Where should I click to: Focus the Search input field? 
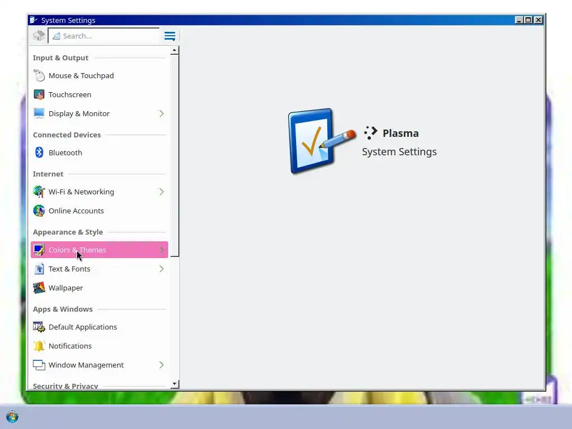pyautogui.click(x=104, y=36)
